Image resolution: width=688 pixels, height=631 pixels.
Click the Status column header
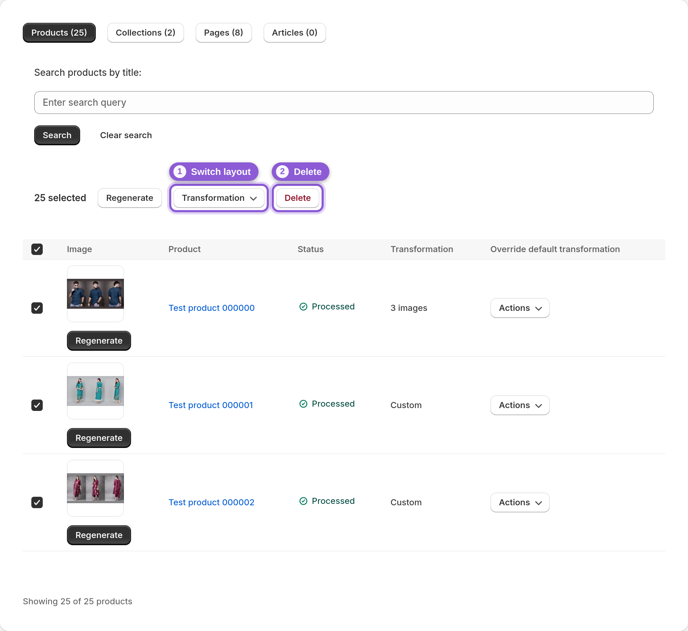tap(311, 249)
